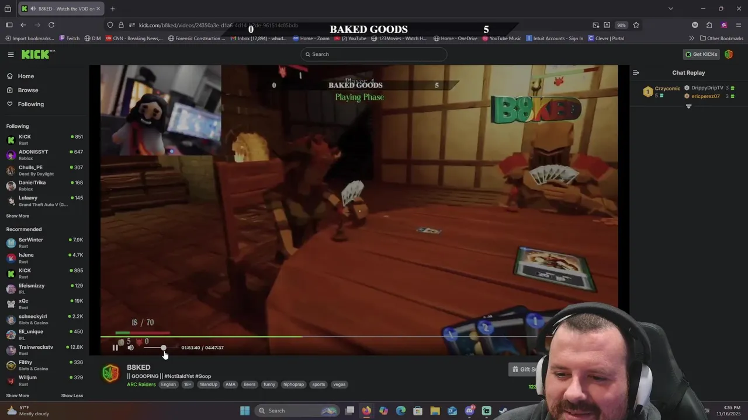
Task: Open the Firefox application menu
Action: coord(739,25)
